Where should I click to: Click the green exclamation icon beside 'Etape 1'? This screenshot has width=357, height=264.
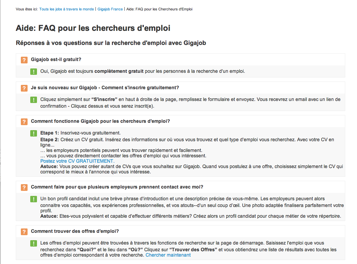pos(34,134)
